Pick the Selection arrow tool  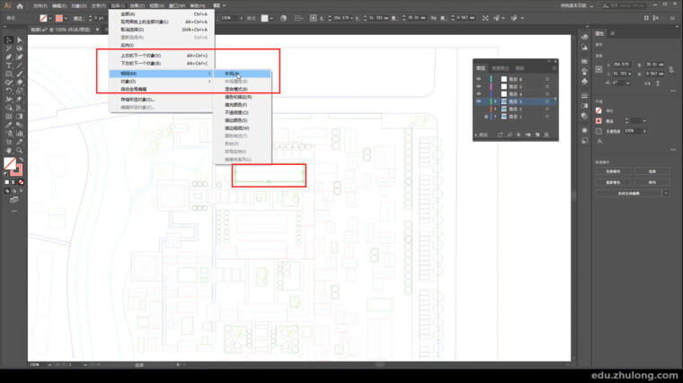[x=8, y=40]
